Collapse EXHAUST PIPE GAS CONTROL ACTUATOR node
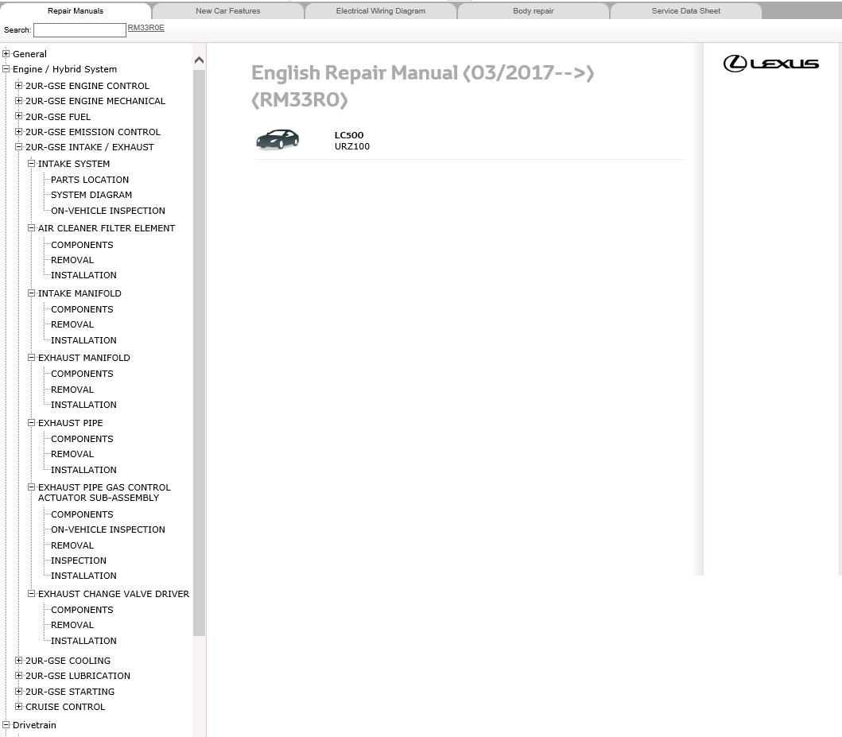Viewport: 842px width, 737px height. pyautogui.click(x=31, y=487)
